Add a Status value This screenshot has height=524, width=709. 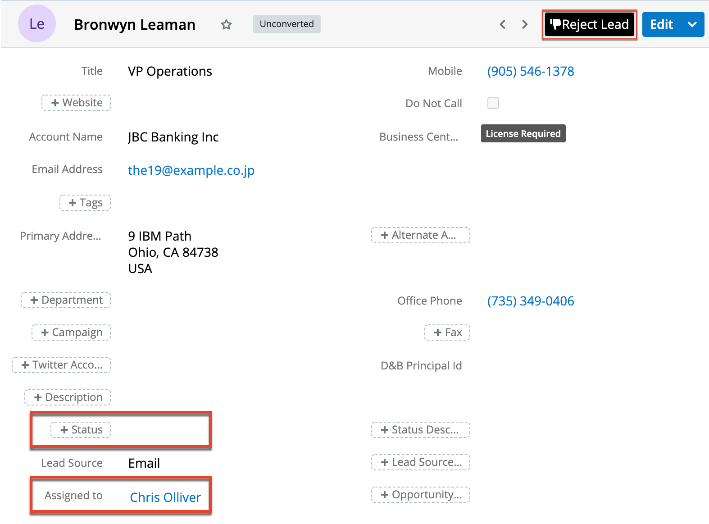pyautogui.click(x=81, y=430)
